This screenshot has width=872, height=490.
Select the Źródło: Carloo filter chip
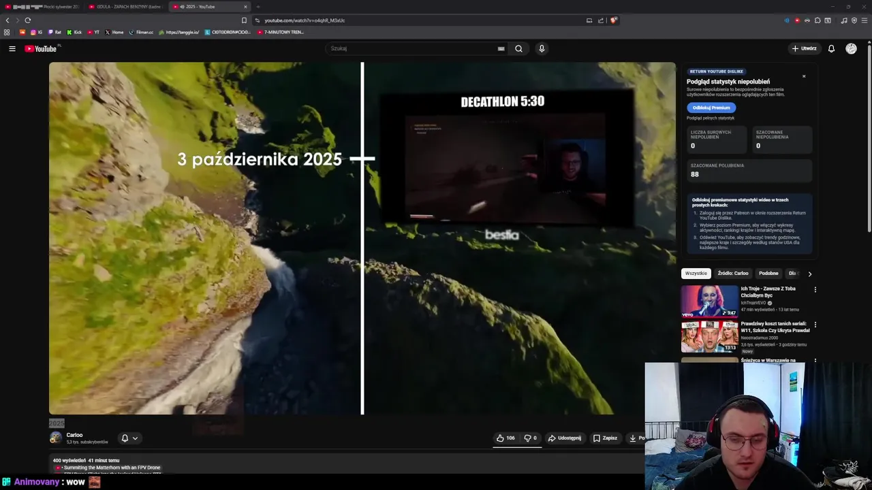[x=733, y=274]
